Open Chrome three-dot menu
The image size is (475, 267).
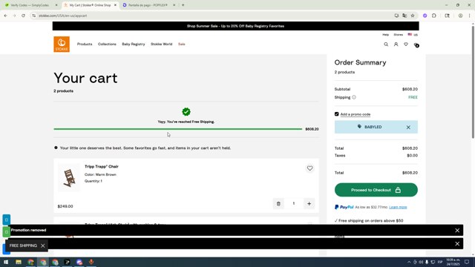(x=470, y=16)
